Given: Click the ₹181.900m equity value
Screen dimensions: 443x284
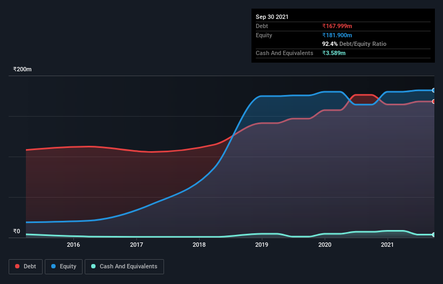Looking at the screenshot, I should [x=337, y=35].
